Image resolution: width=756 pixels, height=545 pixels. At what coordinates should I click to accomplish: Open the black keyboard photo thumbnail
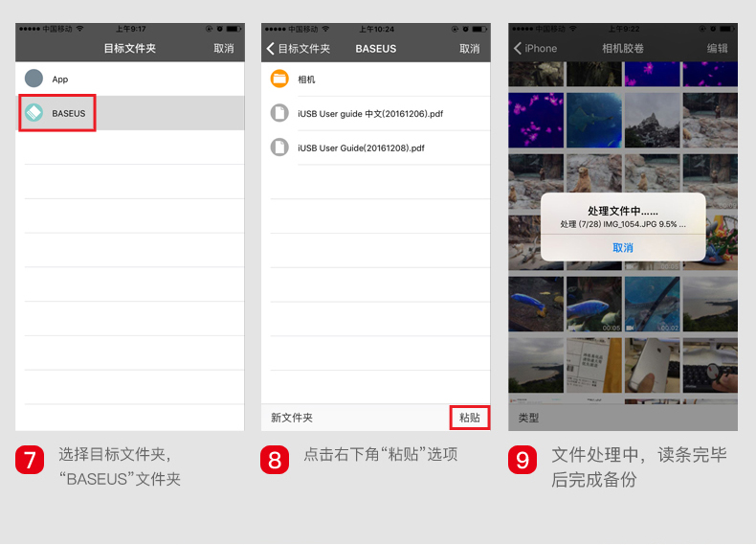710,365
